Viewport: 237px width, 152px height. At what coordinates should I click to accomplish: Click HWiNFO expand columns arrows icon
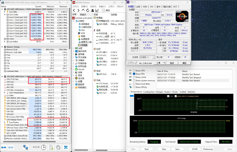coord(4,147)
